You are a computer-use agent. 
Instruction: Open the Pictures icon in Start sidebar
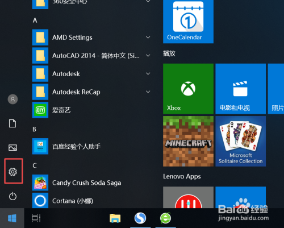(12, 147)
